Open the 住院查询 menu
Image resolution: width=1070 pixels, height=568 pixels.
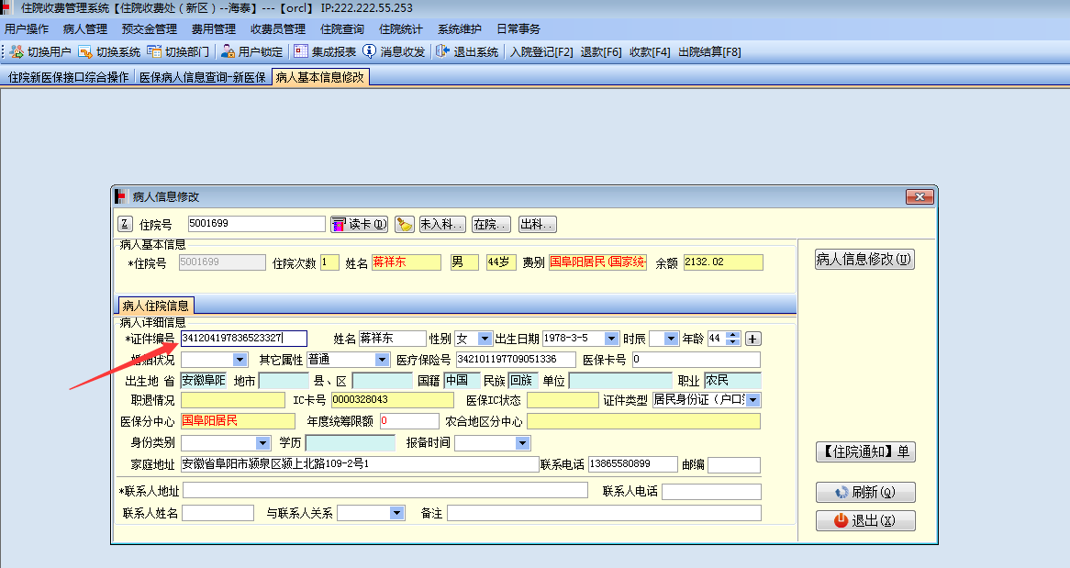coord(342,29)
